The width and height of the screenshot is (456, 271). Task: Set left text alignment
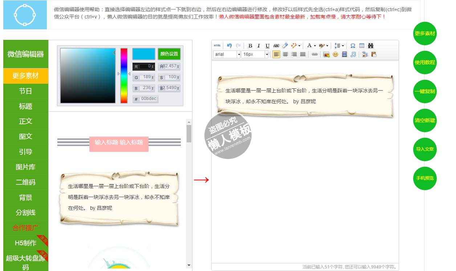coord(276,54)
